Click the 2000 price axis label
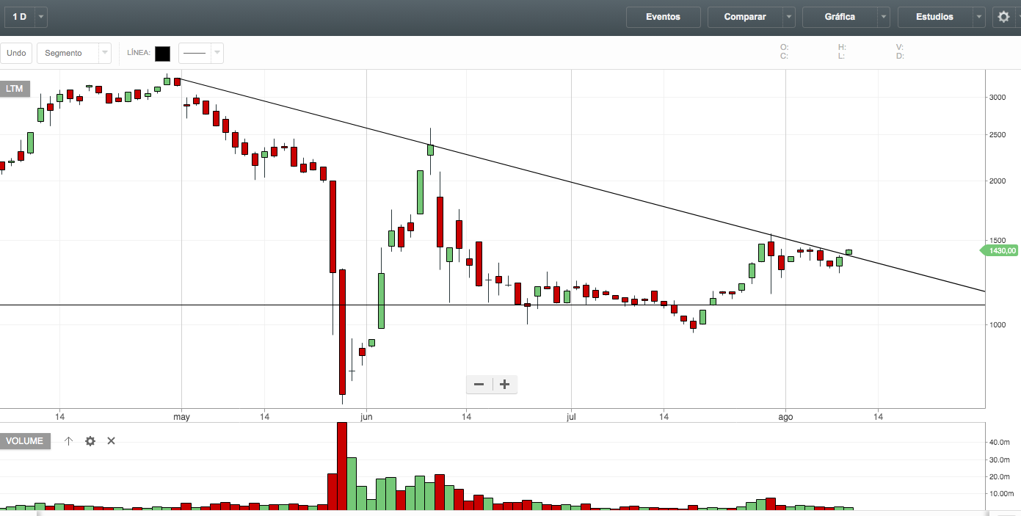This screenshot has width=1021, height=516. tap(998, 181)
